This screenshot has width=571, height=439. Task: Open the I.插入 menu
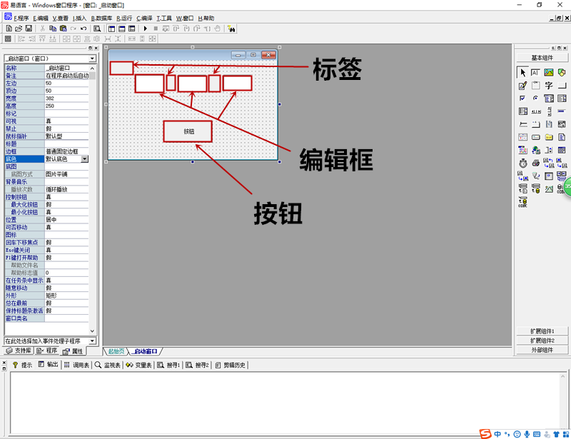point(79,19)
